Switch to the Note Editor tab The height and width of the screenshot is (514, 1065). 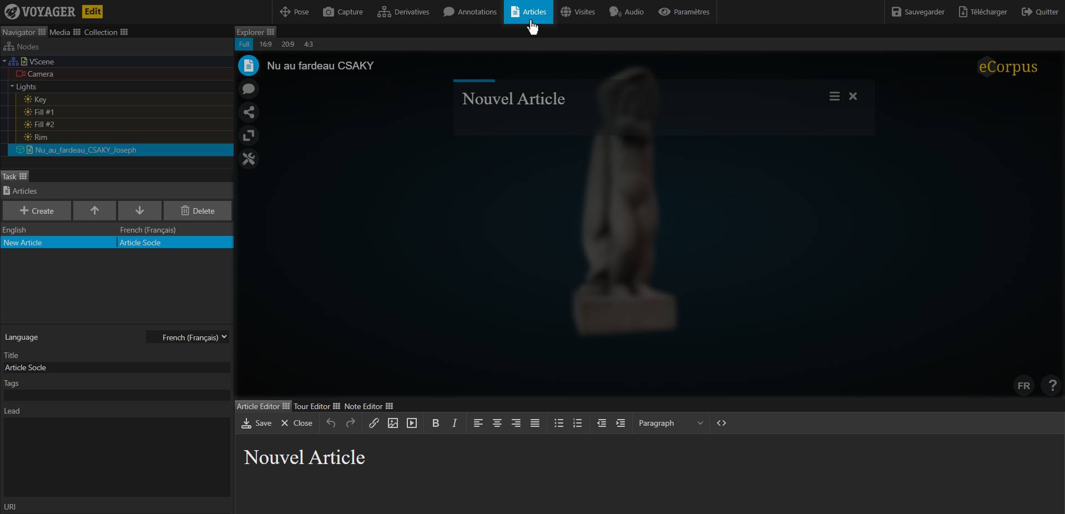(368, 406)
